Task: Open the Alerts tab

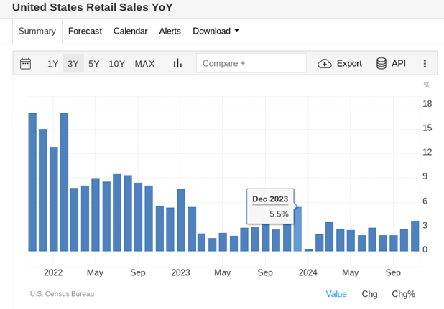Action: tap(170, 31)
